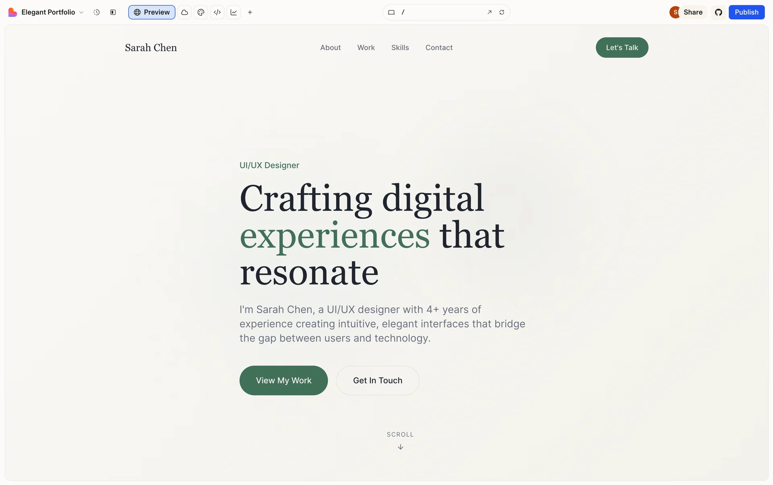Go to Skills nav link
The width and height of the screenshot is (773, 485).
(400, 47)
